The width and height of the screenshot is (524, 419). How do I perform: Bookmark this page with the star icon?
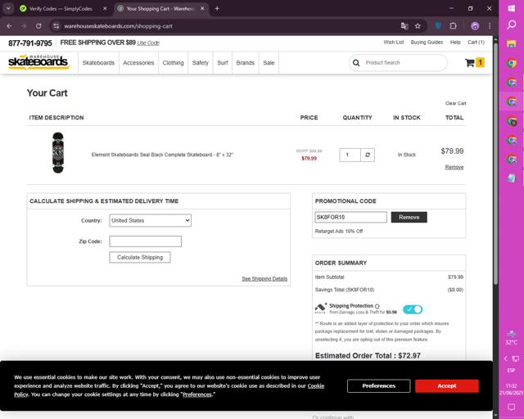pyautogui.click(x=418, y=26)
